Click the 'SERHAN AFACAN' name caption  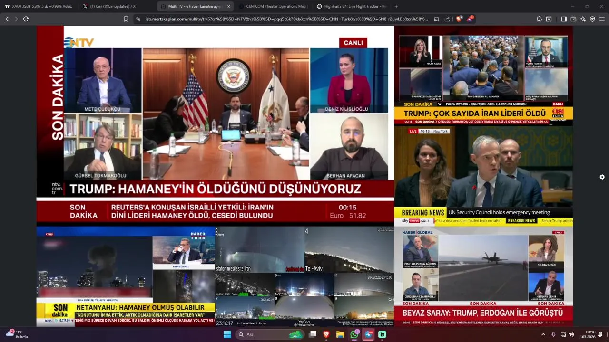pyautogui.click(x=345, y=176)
